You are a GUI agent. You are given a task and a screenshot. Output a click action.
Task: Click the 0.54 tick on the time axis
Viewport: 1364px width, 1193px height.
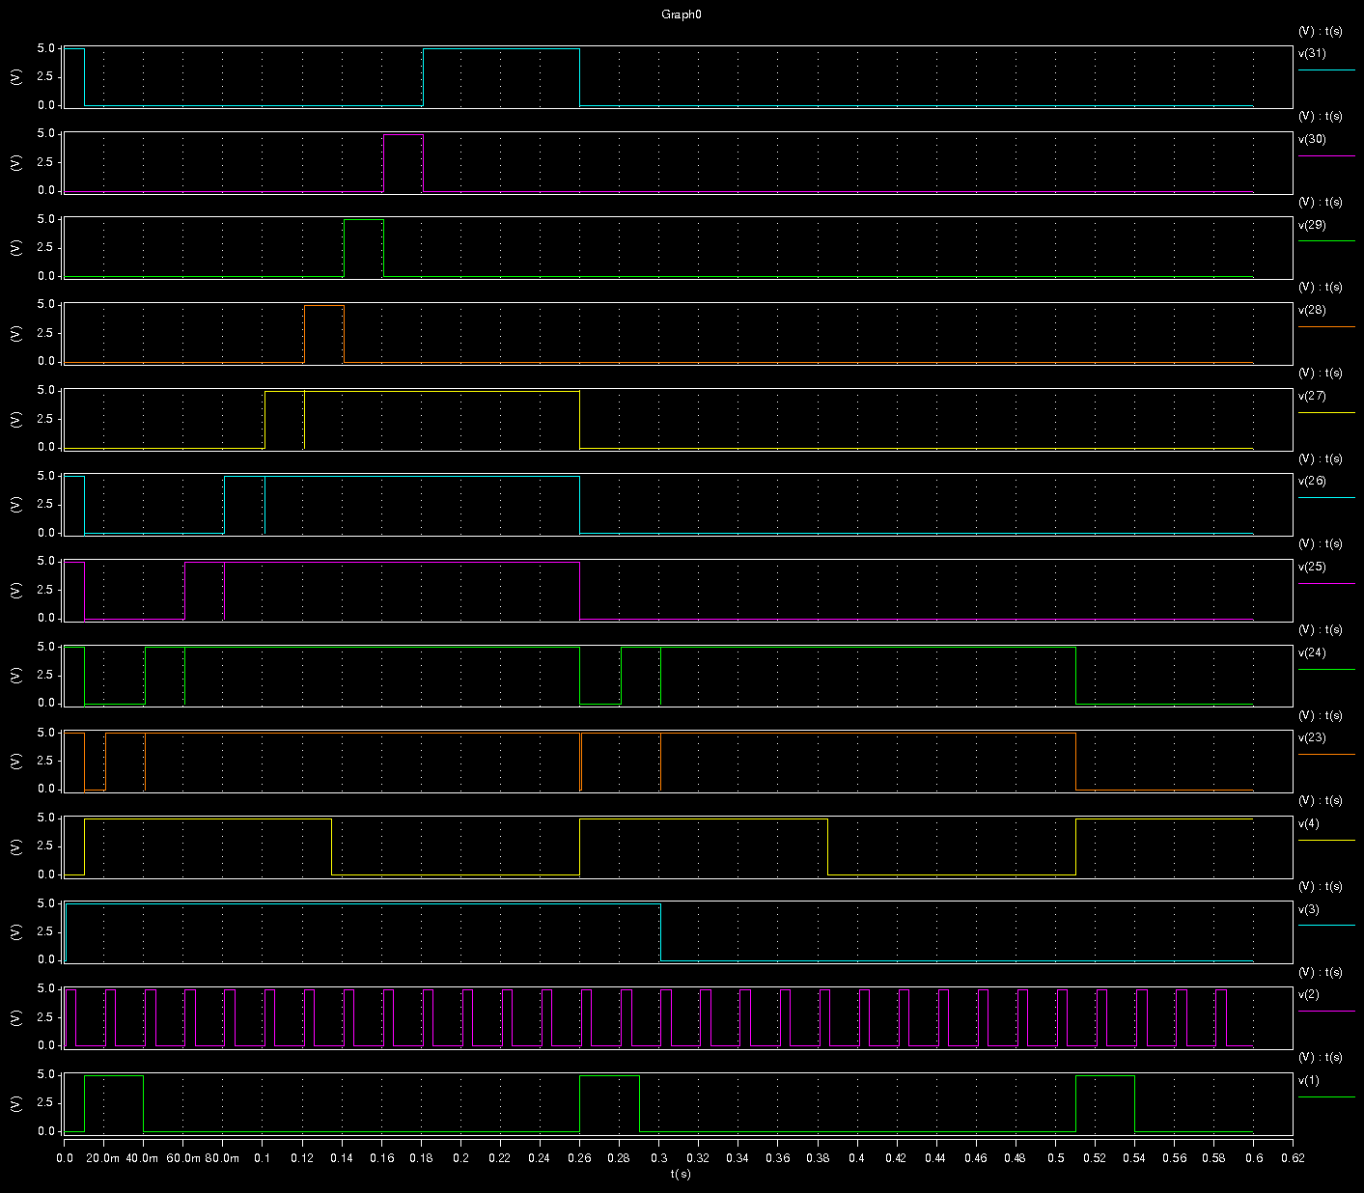pyautogui.click(x=1134, y=1157)
